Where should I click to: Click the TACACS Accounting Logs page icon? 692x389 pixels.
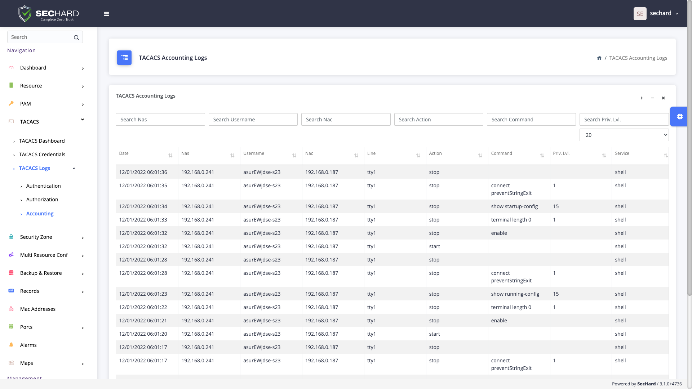(124, 58)
